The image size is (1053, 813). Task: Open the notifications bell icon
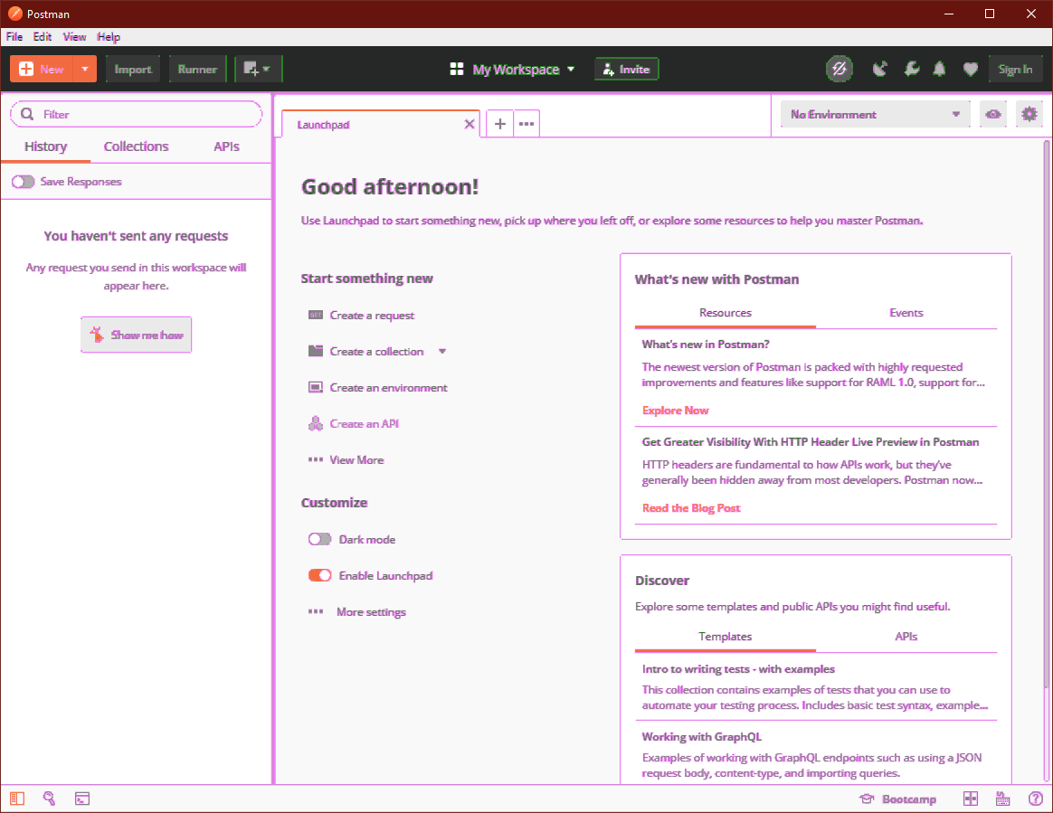pyautogui.click(x=940, y=69)
